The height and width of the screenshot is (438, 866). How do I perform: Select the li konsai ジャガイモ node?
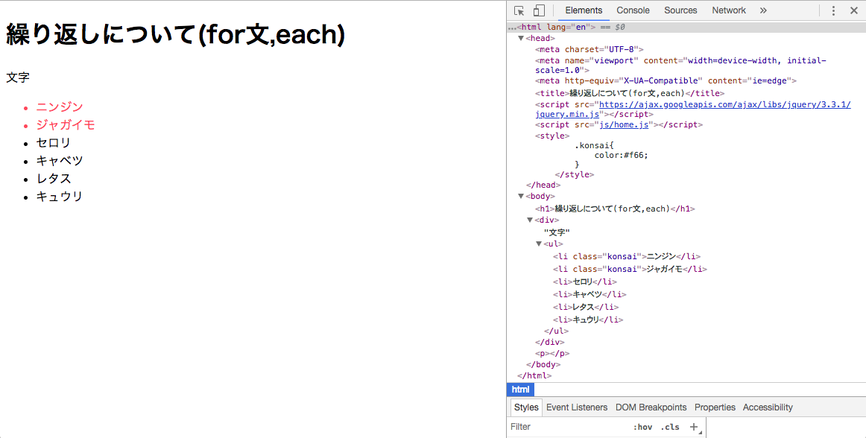pos(630,269)
